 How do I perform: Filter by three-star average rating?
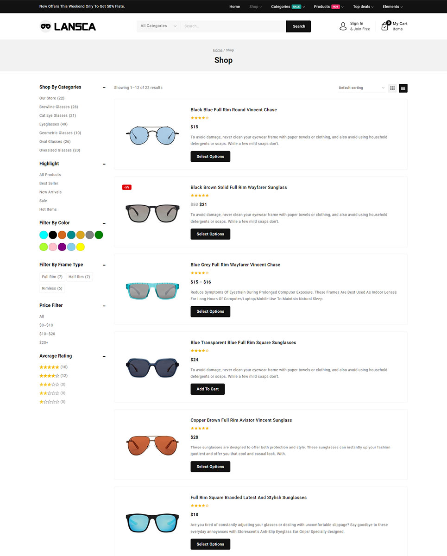tap(52, 385)
